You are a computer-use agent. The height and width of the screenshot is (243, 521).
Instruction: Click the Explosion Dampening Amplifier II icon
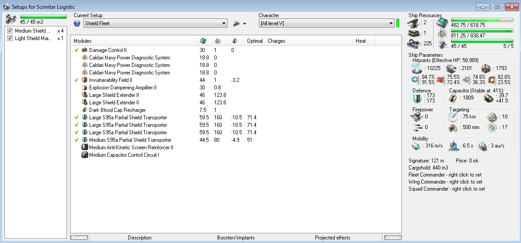tap(84, 88)
